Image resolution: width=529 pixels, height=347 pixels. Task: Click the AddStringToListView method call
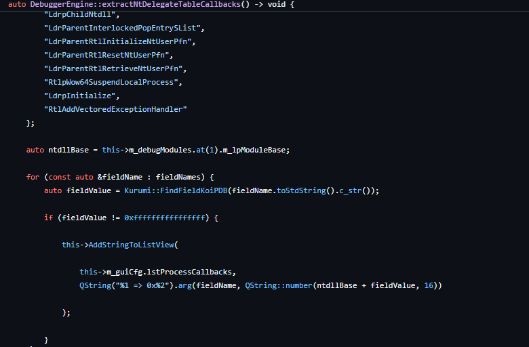[132, 245]
